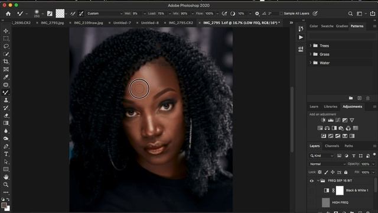Open the Opacity slider dropdown arrow

(x=373, y=164)
